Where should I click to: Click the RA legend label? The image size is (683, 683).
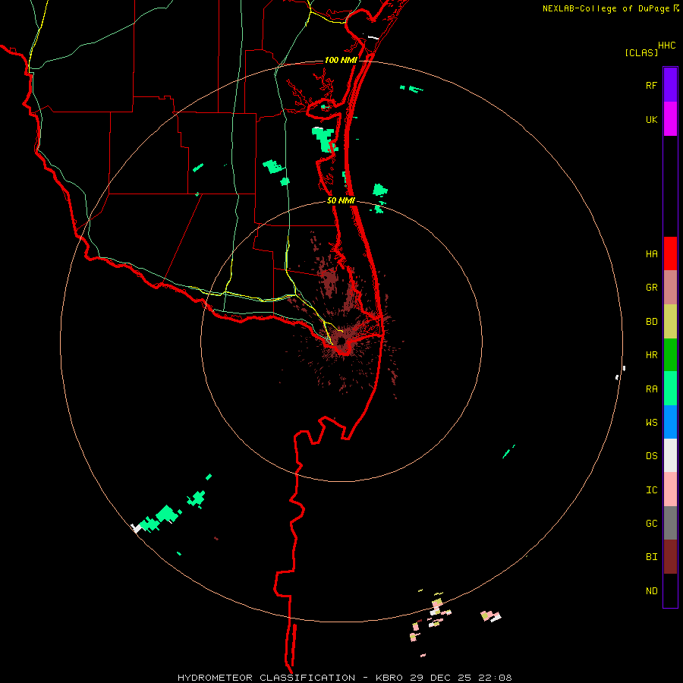click(x=651, y=389)
